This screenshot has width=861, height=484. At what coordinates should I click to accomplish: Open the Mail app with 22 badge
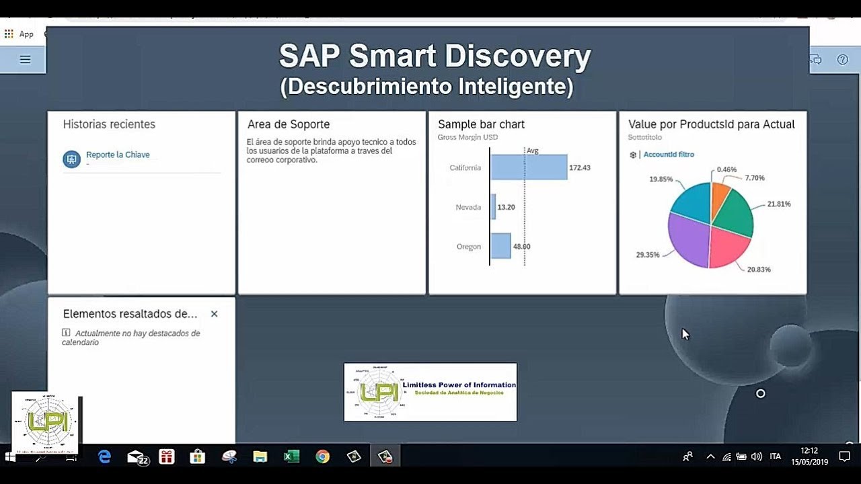click(x=138, y=457)
